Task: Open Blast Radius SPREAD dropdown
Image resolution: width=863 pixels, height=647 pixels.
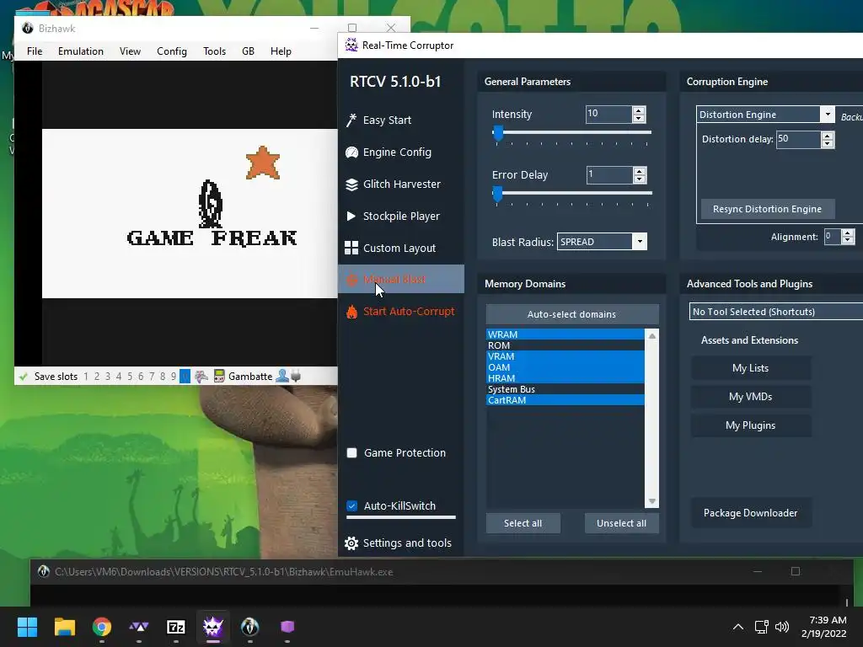Action: click(x=640, y=242)
